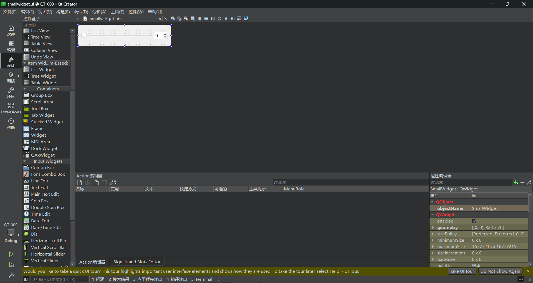Image resolution: width=533 pixels, height=283 pixels.
Task: Add a dynamic property with plus icon
Action: (516, 182)
